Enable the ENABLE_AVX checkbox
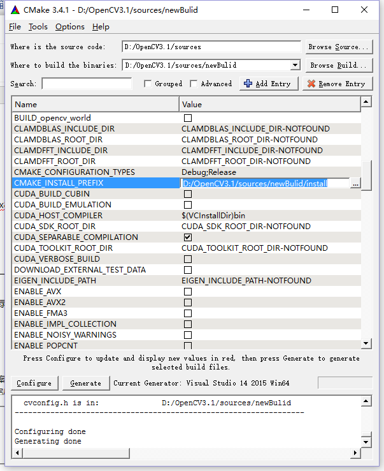384x471 pixels. pos(188,292)
